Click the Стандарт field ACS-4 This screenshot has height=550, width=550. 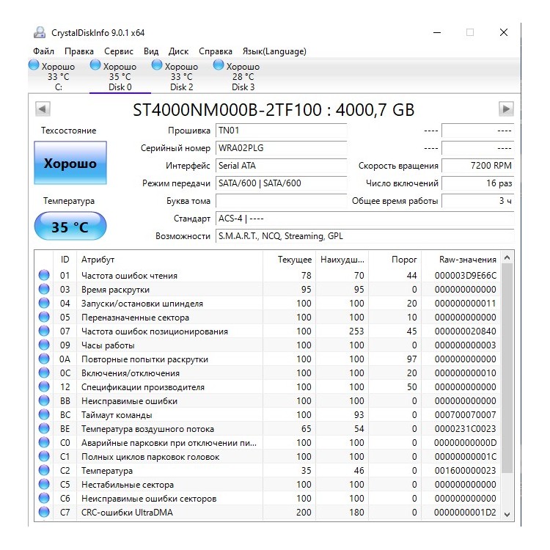pos(364,219)
